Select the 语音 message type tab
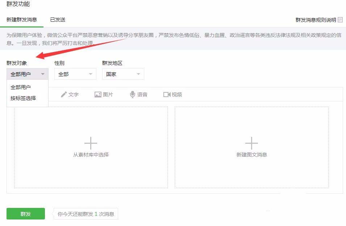This screenshot has width=346, height=226. (138, 95)
